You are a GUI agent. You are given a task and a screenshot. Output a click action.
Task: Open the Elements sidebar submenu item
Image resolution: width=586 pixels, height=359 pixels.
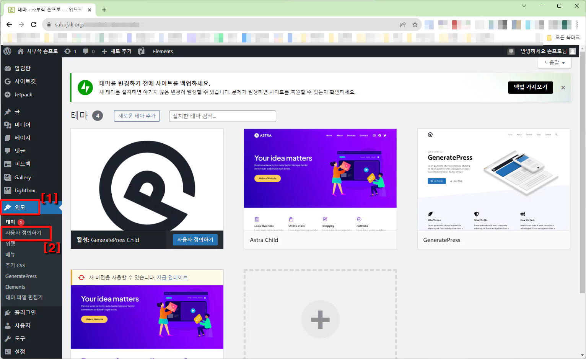(x=15, y=287)
